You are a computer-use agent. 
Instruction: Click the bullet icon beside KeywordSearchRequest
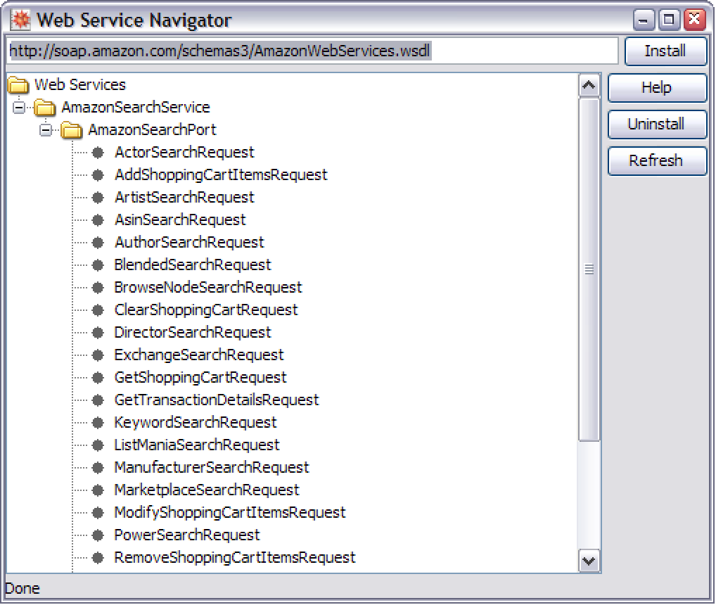coord(98,423)
